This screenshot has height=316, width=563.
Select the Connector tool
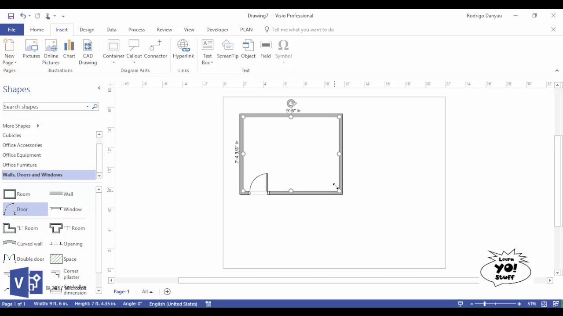156,49
